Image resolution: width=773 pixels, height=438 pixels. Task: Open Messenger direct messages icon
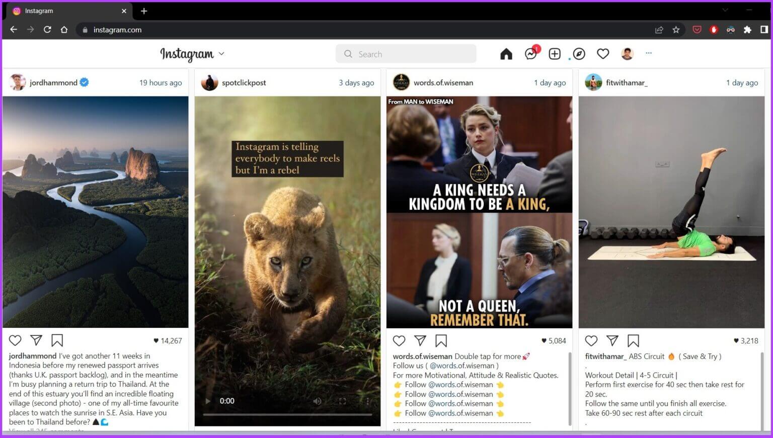click(x=531, y=53)
